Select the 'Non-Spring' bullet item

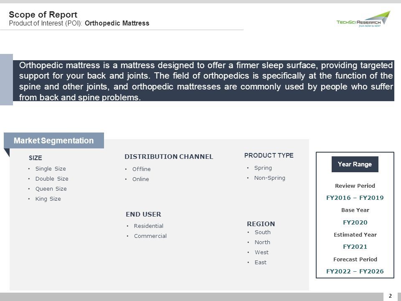point(269,178)
